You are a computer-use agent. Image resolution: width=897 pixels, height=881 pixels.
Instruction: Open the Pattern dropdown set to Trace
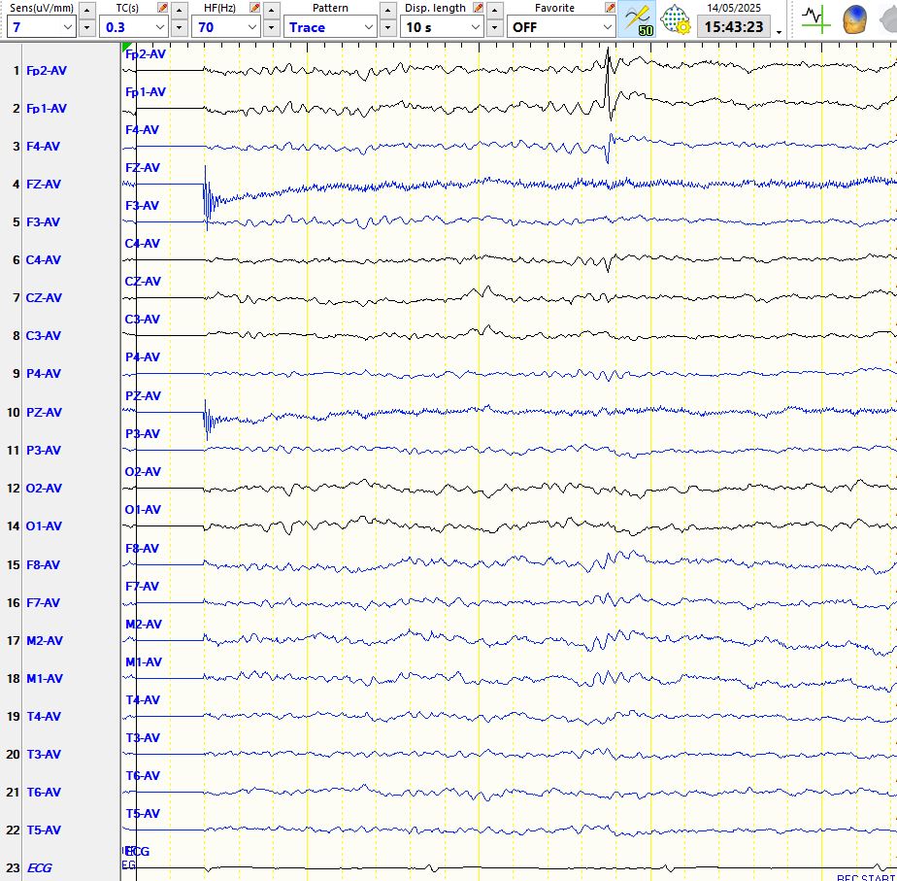click(330, 27)
